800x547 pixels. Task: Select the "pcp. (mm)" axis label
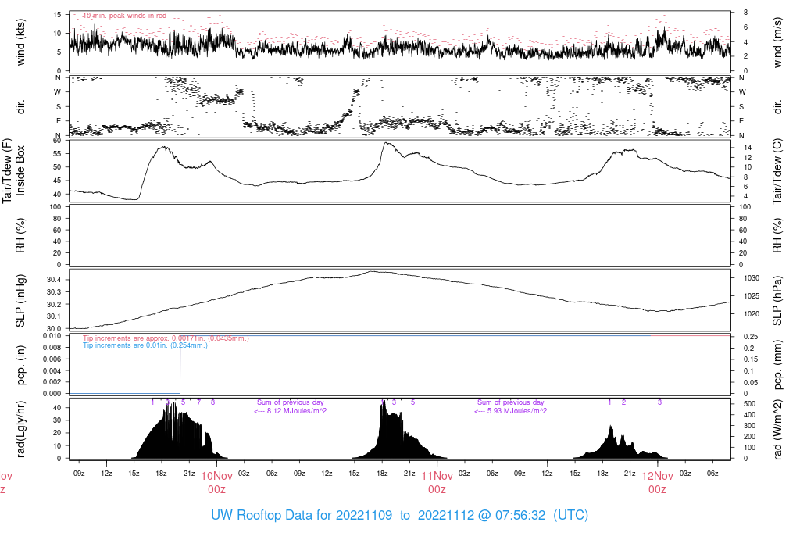pyautogui.click(x=777, y=365)
